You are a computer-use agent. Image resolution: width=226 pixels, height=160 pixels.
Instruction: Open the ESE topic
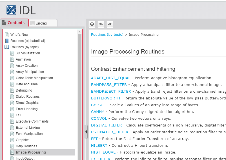click(x=19, y=115)
